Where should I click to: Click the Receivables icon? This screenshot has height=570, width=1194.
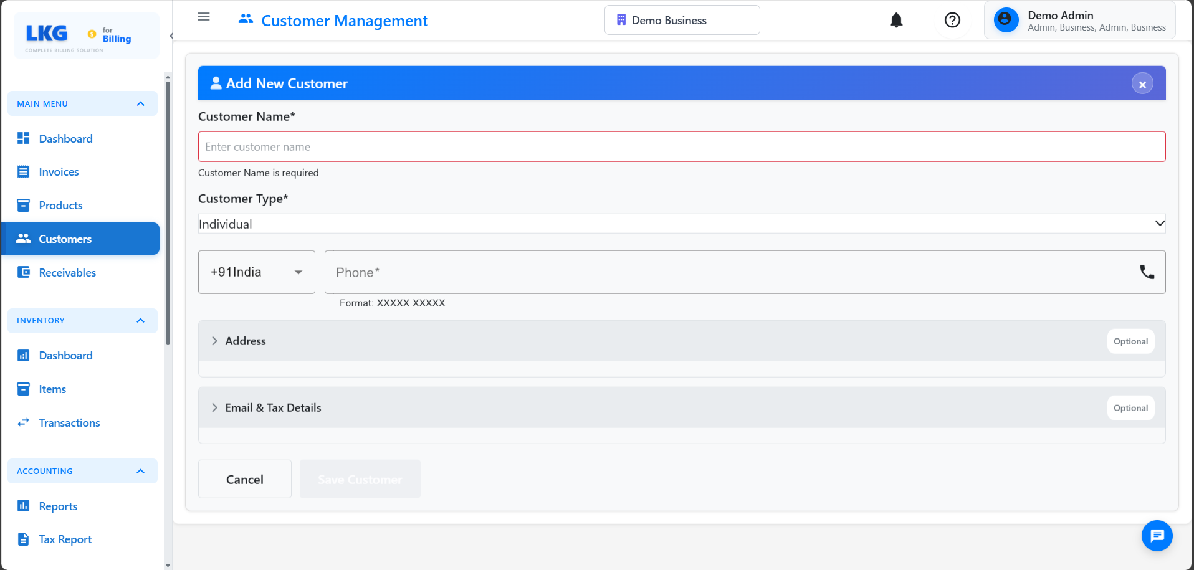[x=23, y=272]
